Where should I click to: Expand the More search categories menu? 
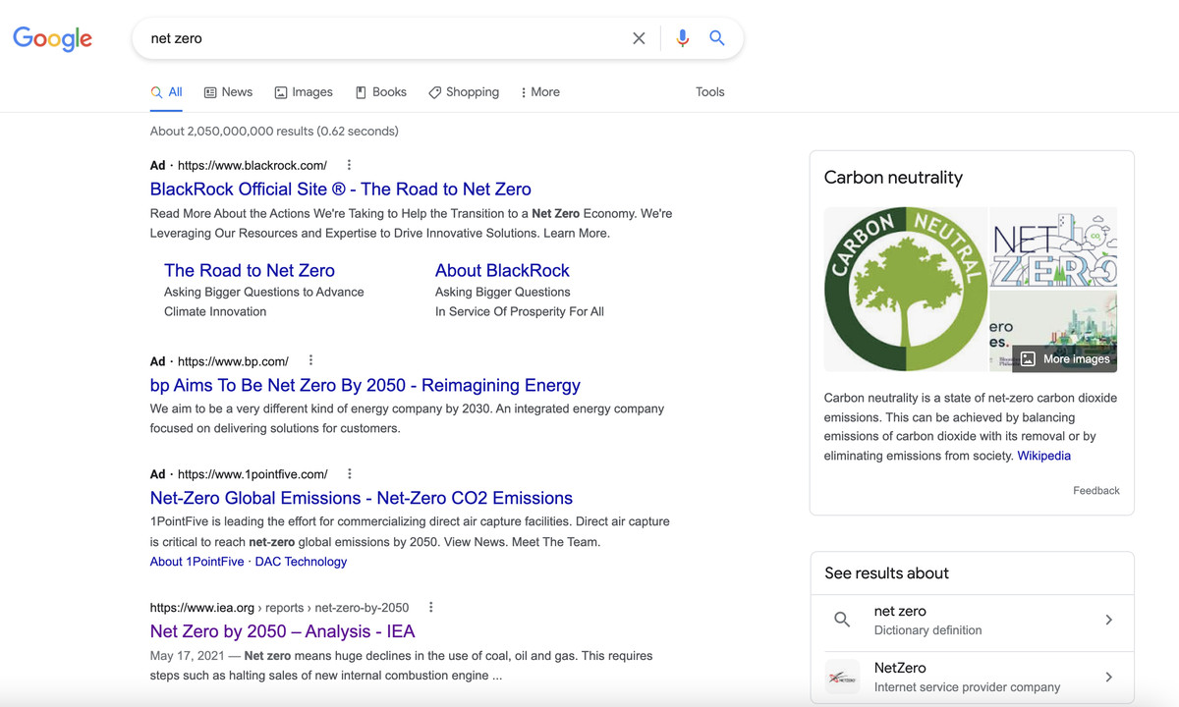tap(539, 91)
